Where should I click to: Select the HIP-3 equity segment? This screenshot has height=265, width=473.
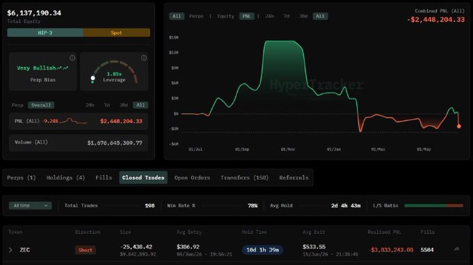(x=45, y=33)
